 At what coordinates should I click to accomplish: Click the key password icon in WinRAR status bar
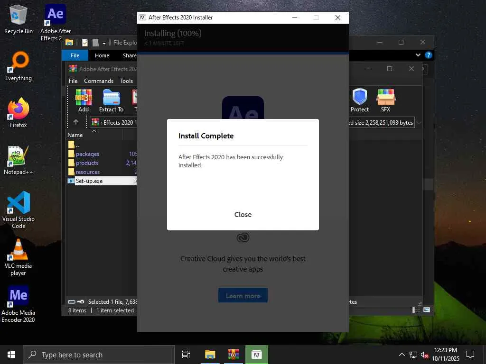81,301
